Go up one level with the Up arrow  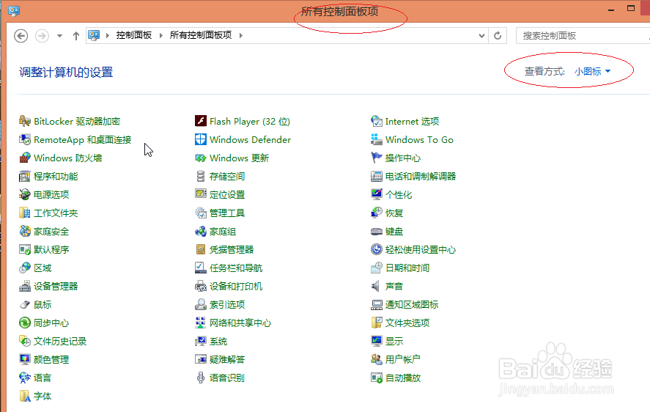pos(76,36)
